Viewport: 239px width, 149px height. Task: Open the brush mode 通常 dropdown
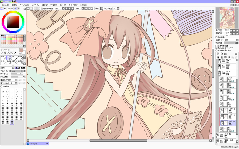[x=7, y=68]
